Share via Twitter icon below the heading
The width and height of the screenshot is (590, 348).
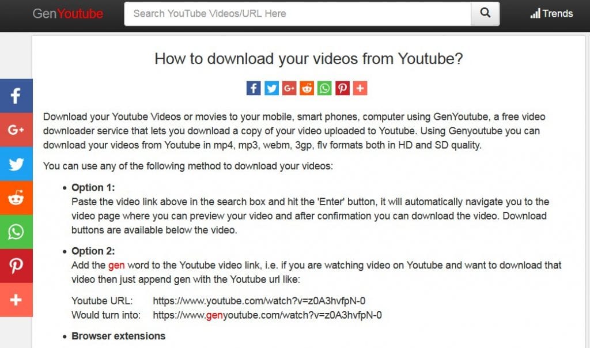coord(271,88)
